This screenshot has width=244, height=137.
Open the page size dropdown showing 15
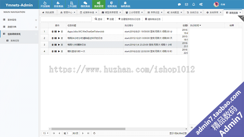46,133
